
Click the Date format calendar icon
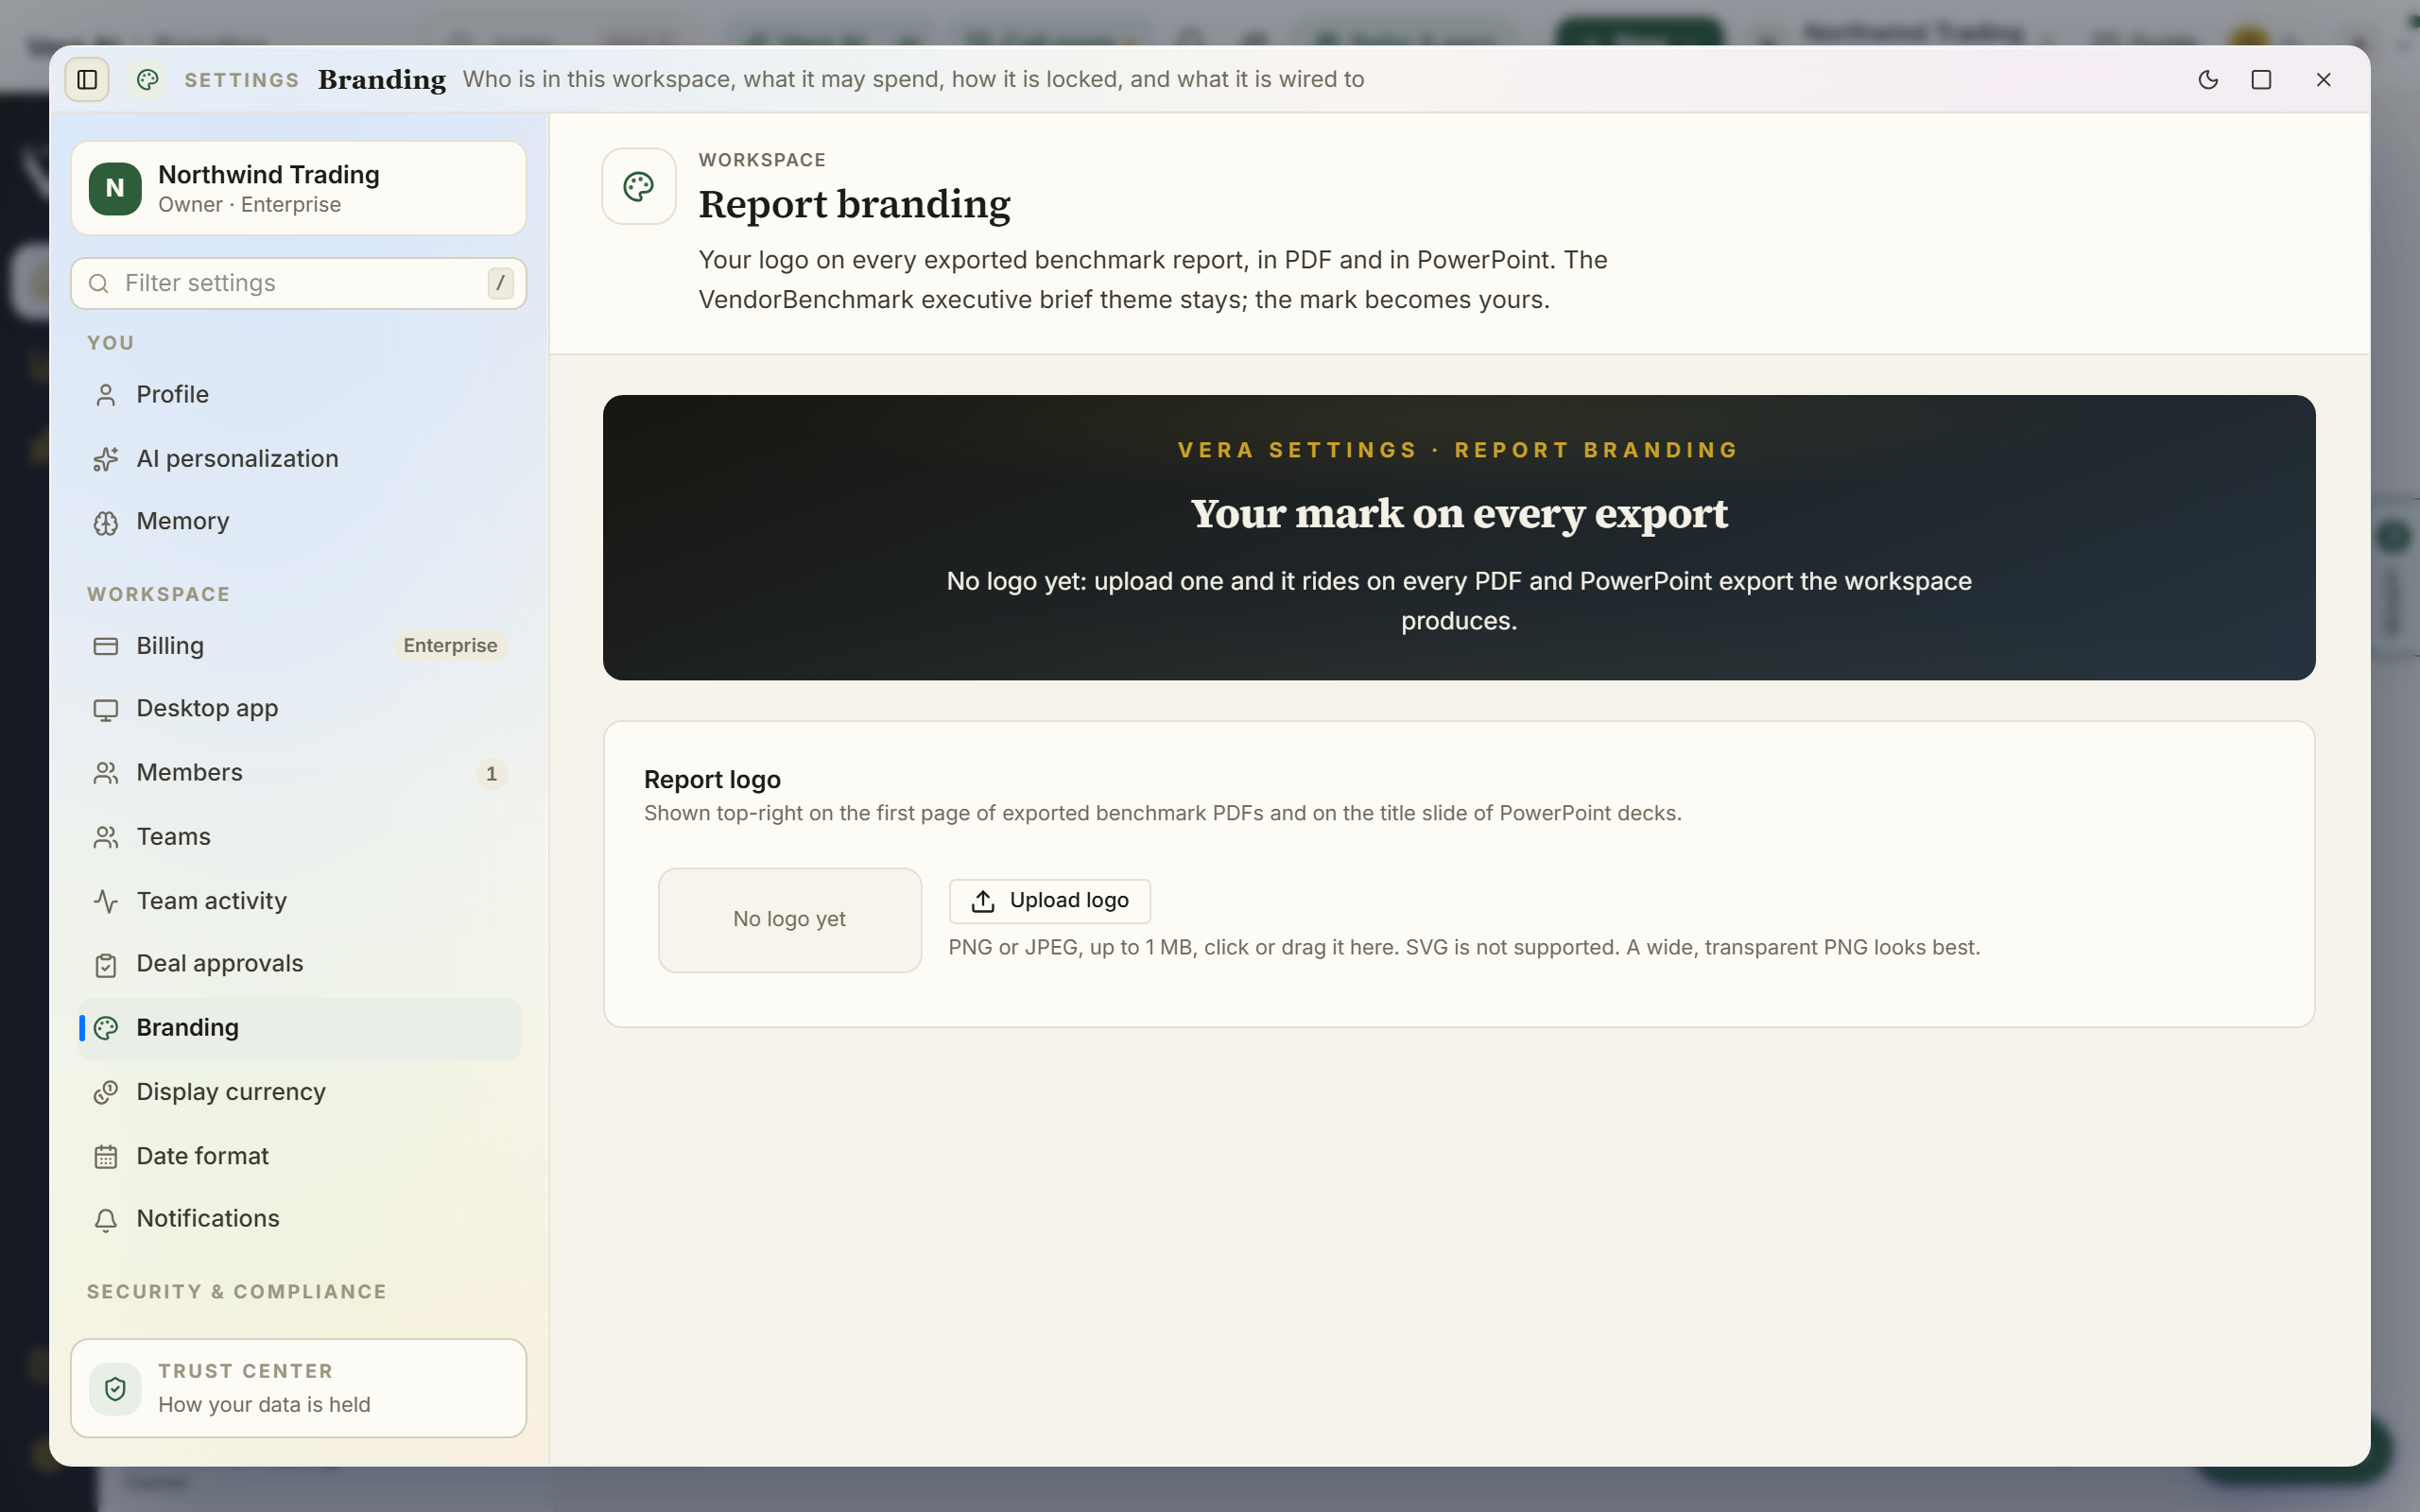tap(106, 1157)
